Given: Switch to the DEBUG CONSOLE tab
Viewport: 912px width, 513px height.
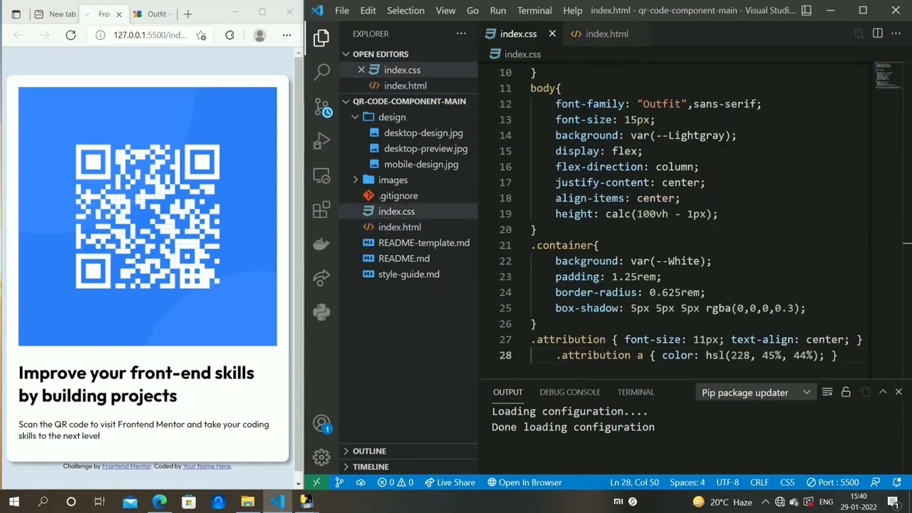Looking at the screenshot, I should (570, 392).
